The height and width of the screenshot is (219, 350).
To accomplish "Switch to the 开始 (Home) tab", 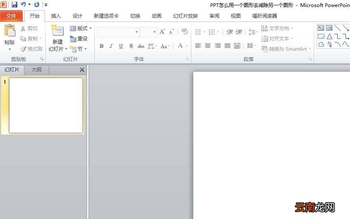I will (35, 16).
